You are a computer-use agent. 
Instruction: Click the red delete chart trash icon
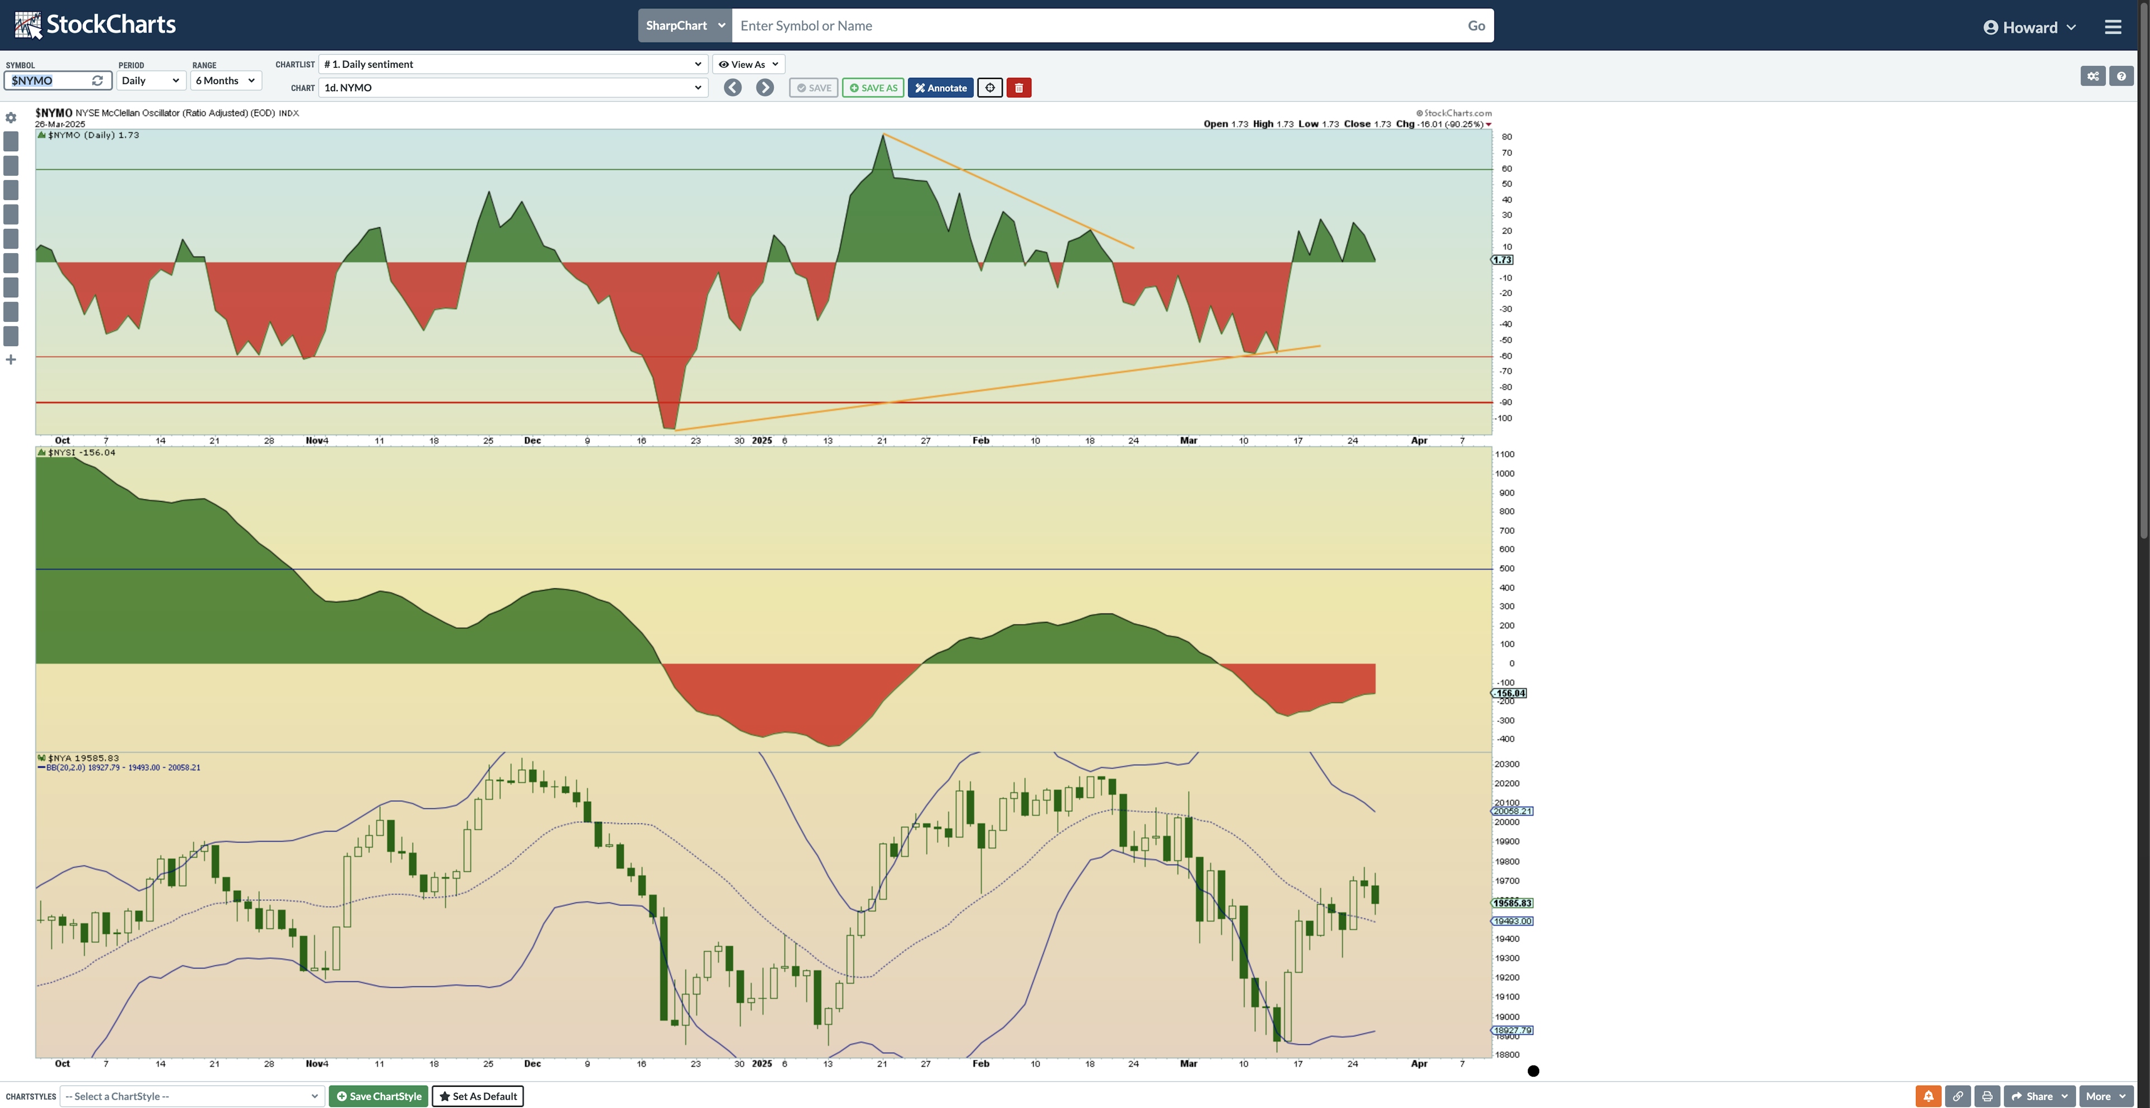[1018, 87]
